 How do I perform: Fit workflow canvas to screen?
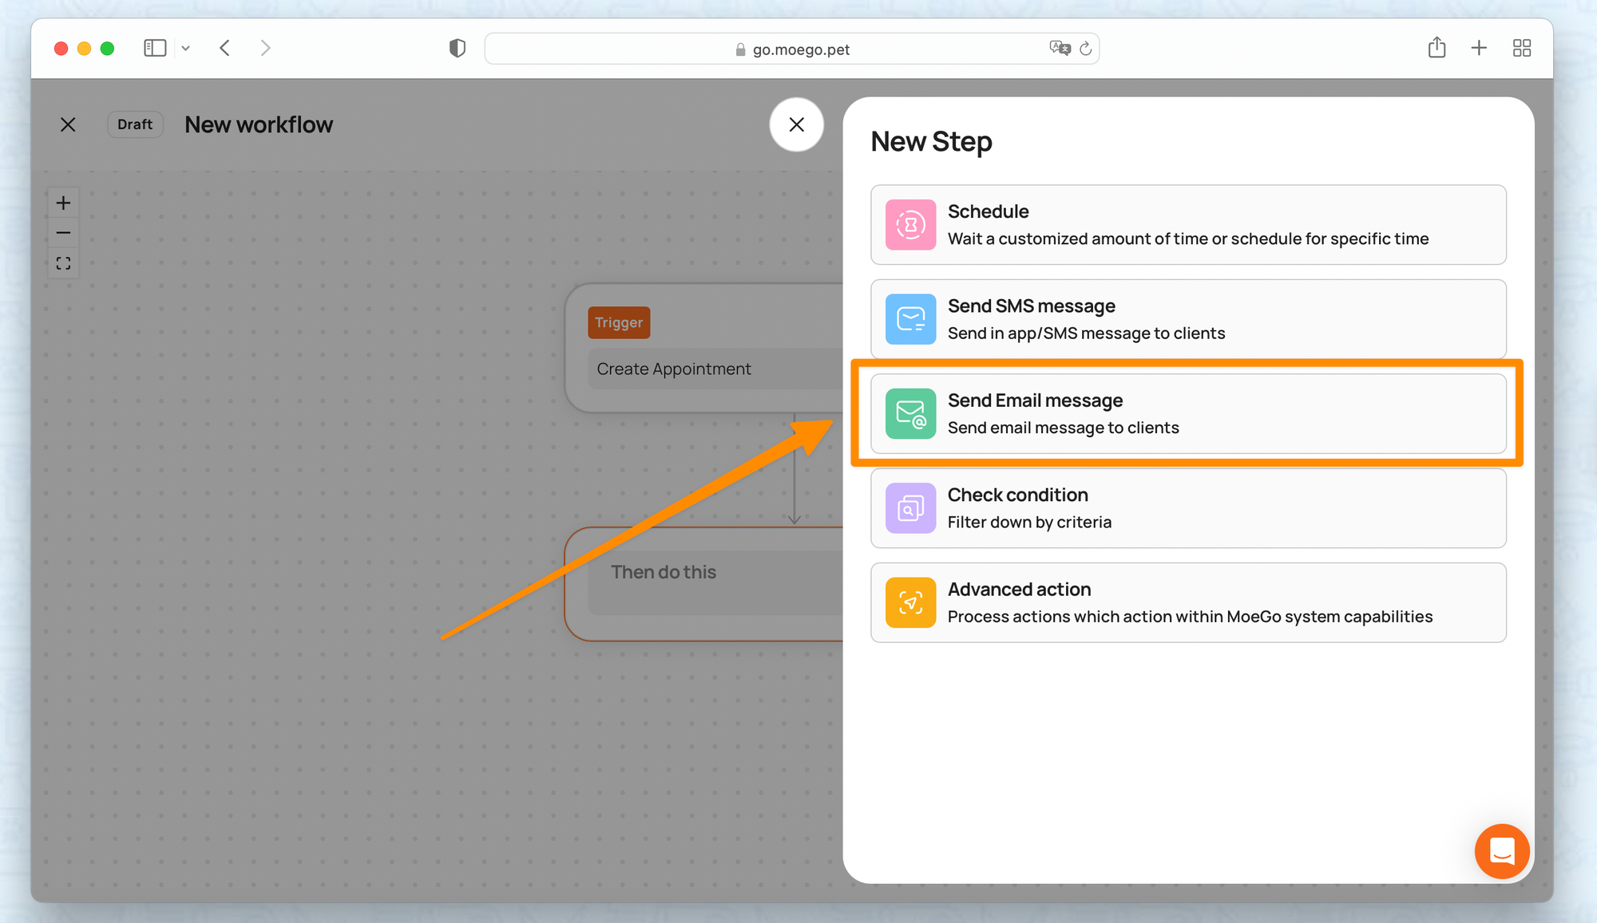pyautogui.click(x=63, y=263)
